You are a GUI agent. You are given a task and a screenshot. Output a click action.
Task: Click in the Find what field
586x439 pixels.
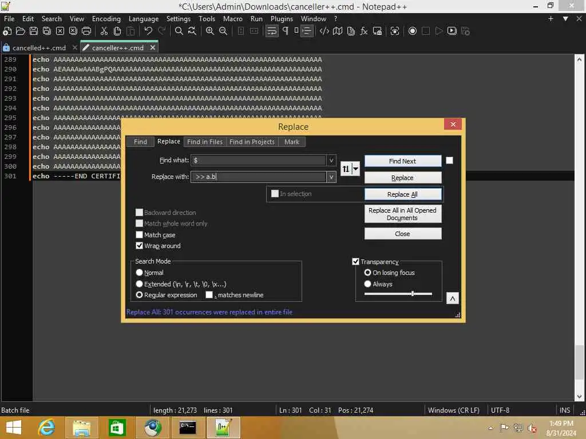(x=259, y=161)
